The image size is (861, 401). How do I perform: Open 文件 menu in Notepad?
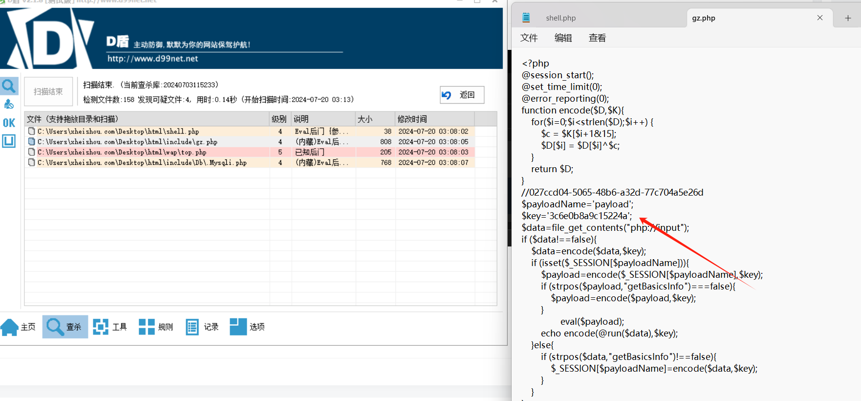529,38
